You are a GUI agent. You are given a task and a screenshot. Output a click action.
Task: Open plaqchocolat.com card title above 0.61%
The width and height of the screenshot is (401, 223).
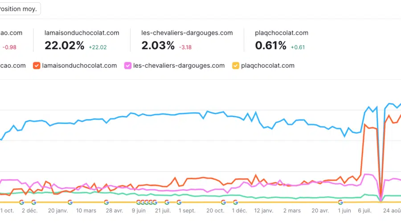click(x=282, y=33)
